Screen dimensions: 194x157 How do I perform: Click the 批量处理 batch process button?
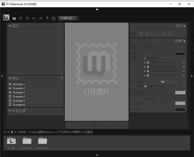68,18
